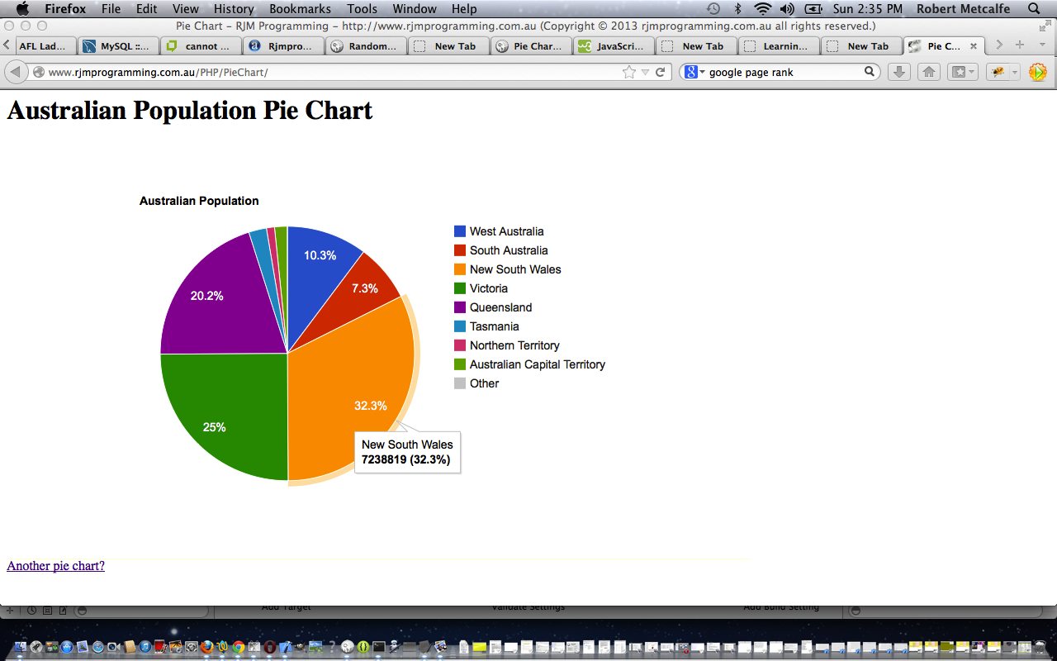Open the Bookmarks star panel icon
Image resolution: width=1057 pixels, height=661 pixels.
(x=958, y=72)
